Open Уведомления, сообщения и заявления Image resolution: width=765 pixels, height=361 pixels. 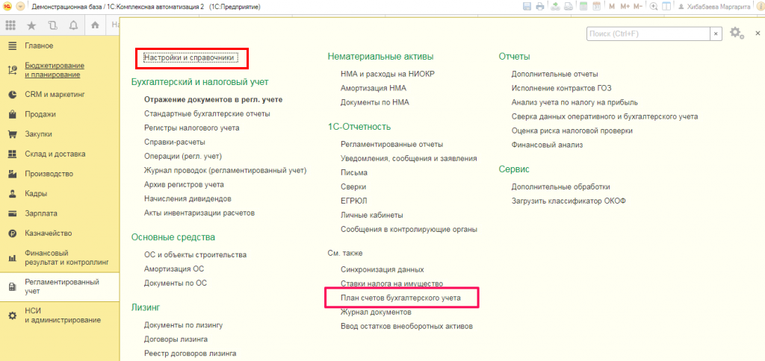point(409,158)
